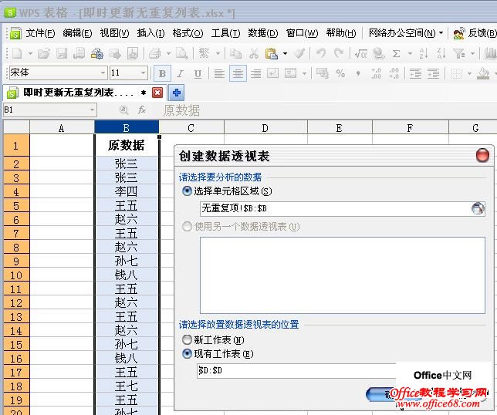Open the 插入(I) menu
The height and width of the screenshot is (415, 497).
[150, 33]
